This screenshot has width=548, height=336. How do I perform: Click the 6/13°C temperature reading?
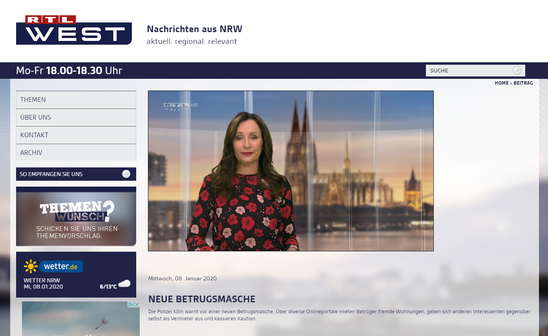click(x=108, y=287)
